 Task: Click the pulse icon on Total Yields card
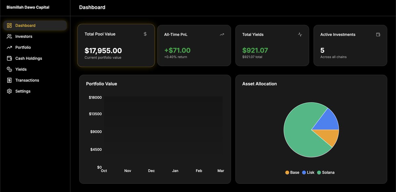pyautogui.click(x=300, y=35)
